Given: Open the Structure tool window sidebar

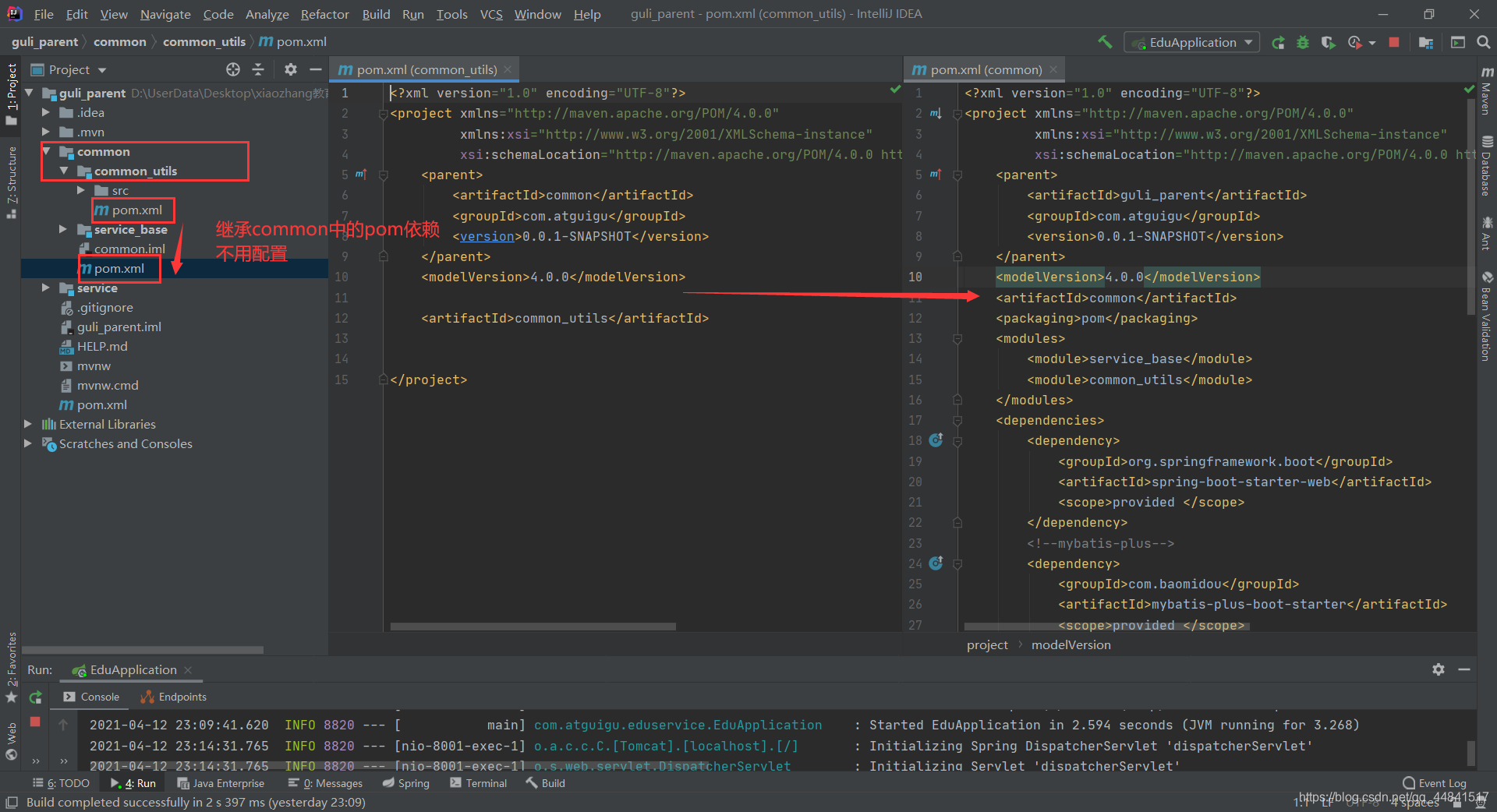Looking at the screenshot, I should (12, 182).
